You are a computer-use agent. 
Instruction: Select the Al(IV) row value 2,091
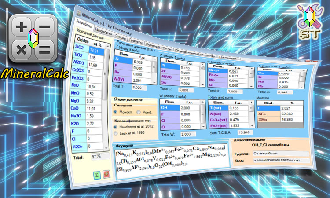[x=142, y=81]
